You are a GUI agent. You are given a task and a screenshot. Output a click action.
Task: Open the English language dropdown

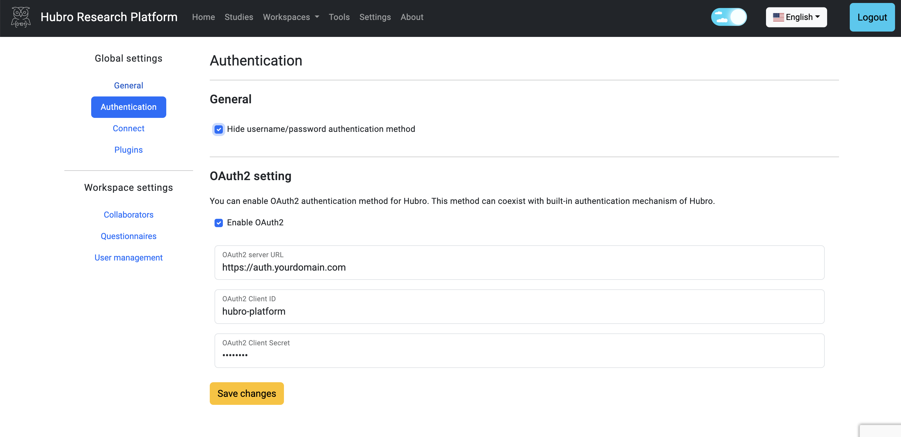pyautogui.click(x=796, y=17)
